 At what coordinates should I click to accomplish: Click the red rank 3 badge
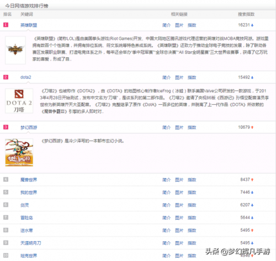[x=6, y=127]
